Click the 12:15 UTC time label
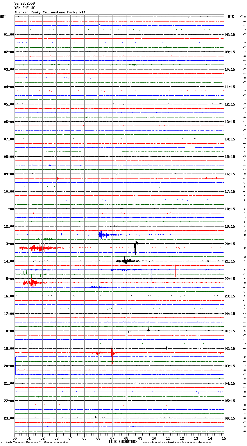This screenshot has height=446, width=247. pos(230,104)
